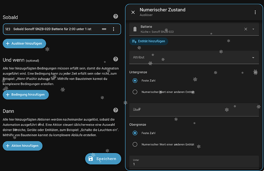
Task: Click Aktion hinzufügen button
Action: [x=23, y=145]
